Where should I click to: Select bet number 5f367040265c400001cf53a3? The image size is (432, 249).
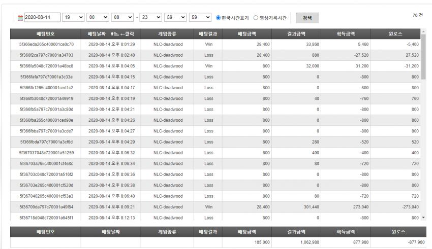click(x=47, y=196)
